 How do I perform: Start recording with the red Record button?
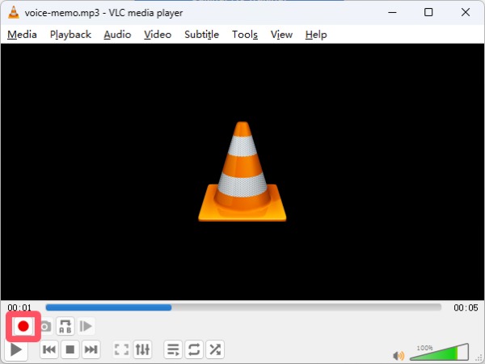(x=23, y=326)
